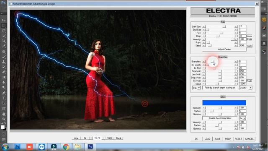
Task: Click 100% zoom button
Action: [110, 138]
